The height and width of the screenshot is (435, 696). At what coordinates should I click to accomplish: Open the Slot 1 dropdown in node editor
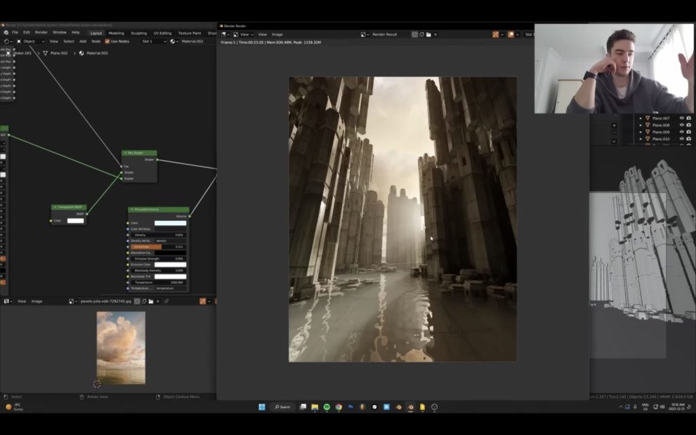click(x=153, y=41)
